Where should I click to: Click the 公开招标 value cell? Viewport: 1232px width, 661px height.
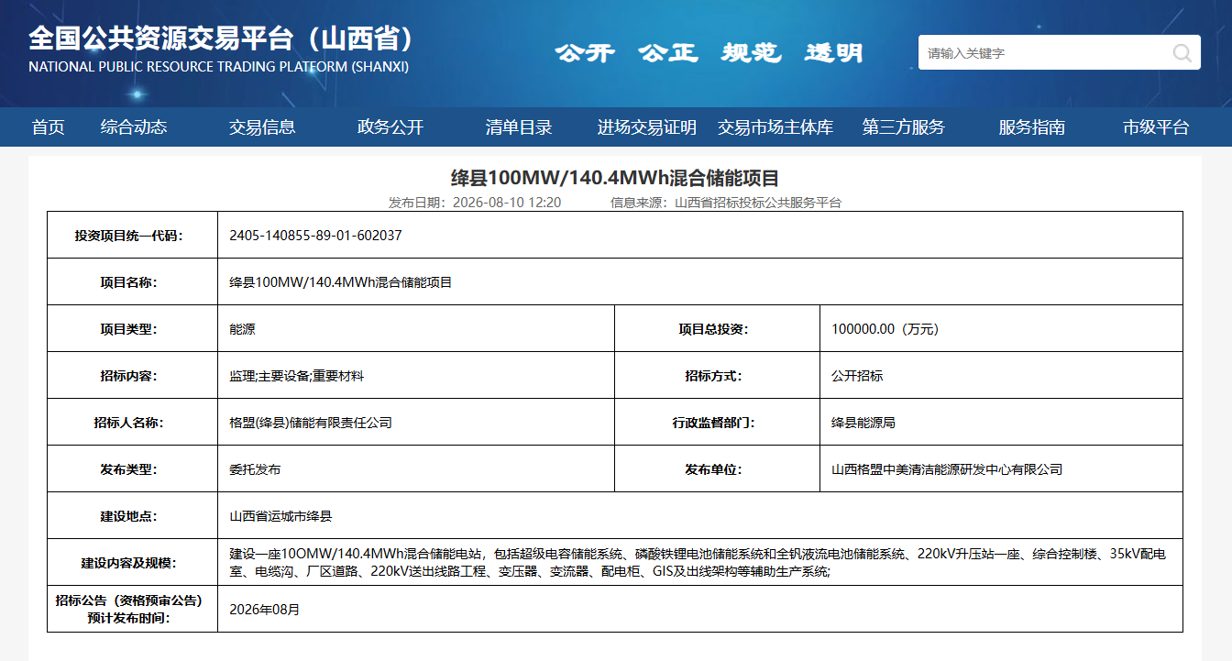click(1001, 376)
